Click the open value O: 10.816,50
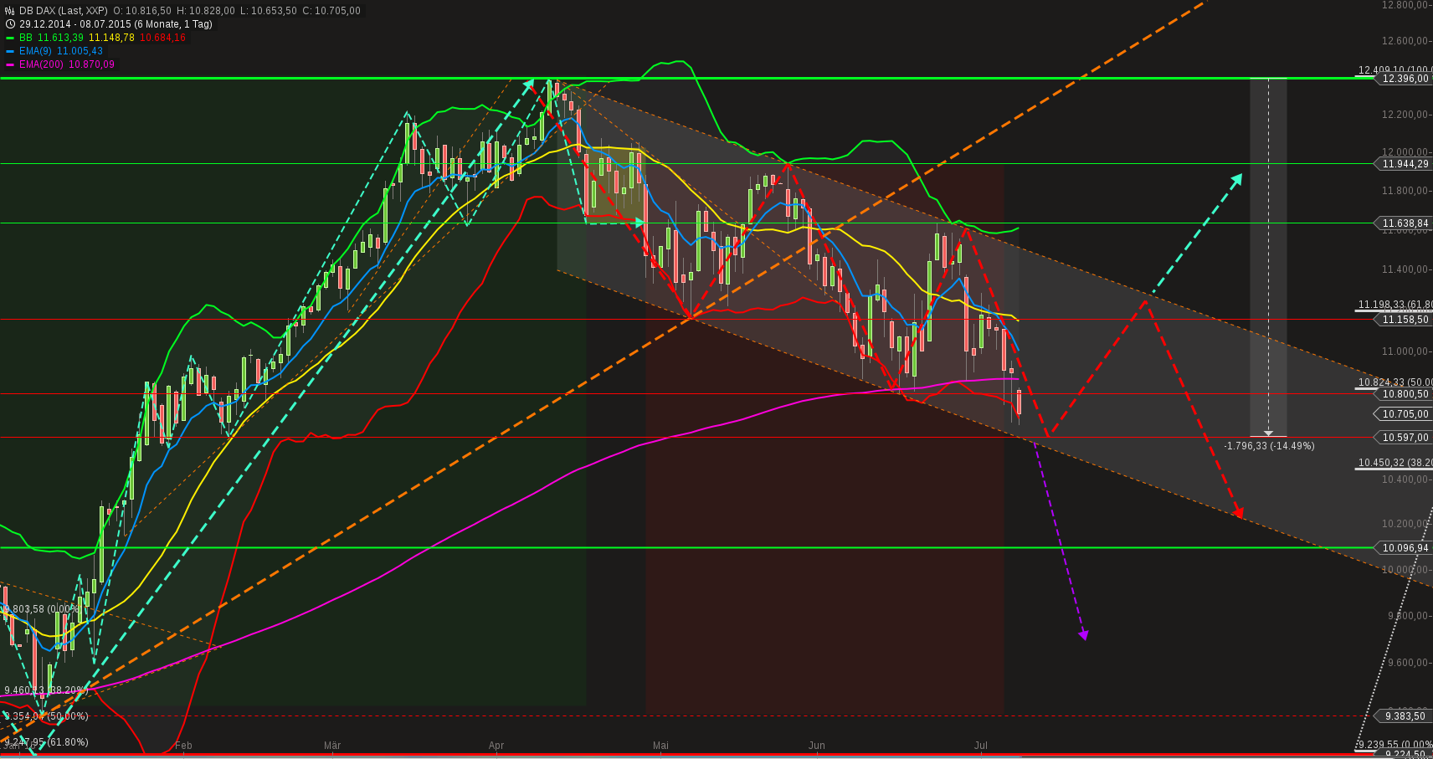 [x=142, y=11]
